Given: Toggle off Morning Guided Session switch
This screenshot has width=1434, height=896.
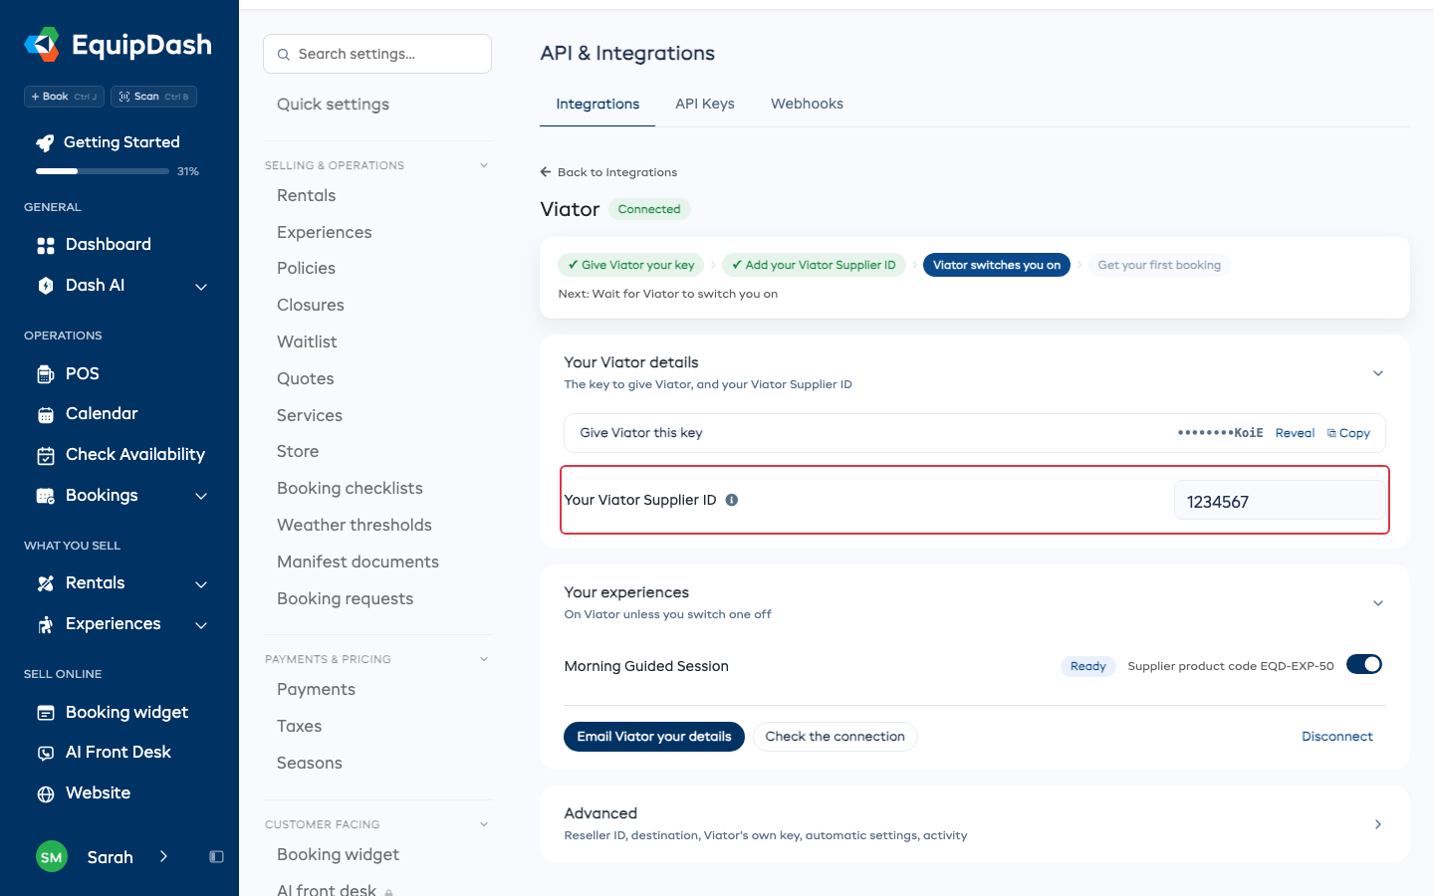Looking at the screenshot, I should tap(1364, 665).
